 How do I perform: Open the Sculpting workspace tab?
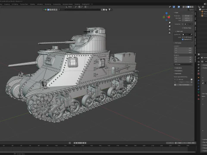click(7, 4)
